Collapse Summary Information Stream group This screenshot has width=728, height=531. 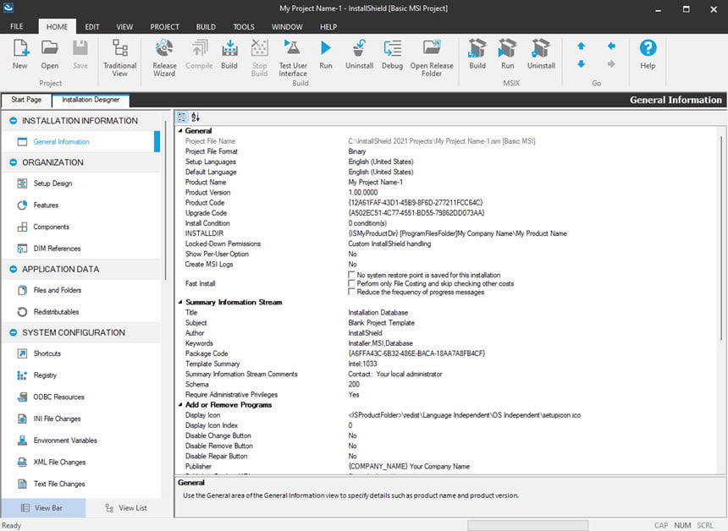[180, 302]
